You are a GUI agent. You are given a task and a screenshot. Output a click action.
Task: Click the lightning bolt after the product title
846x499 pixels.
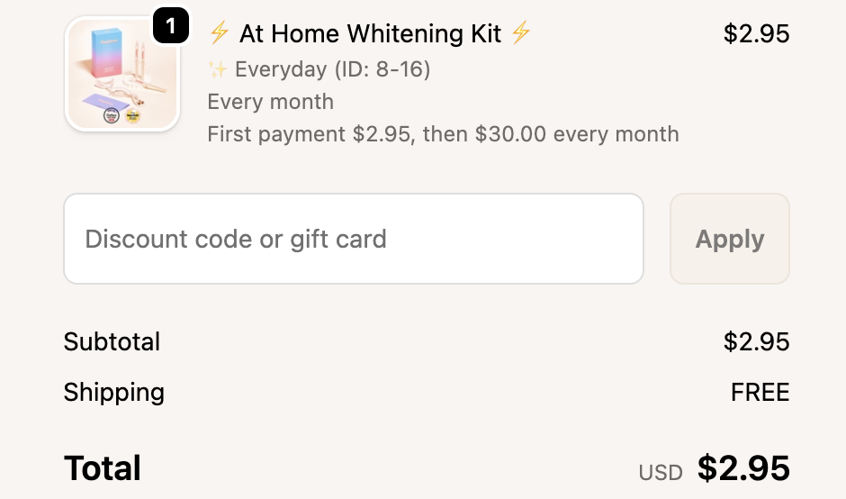click(520, 34)
